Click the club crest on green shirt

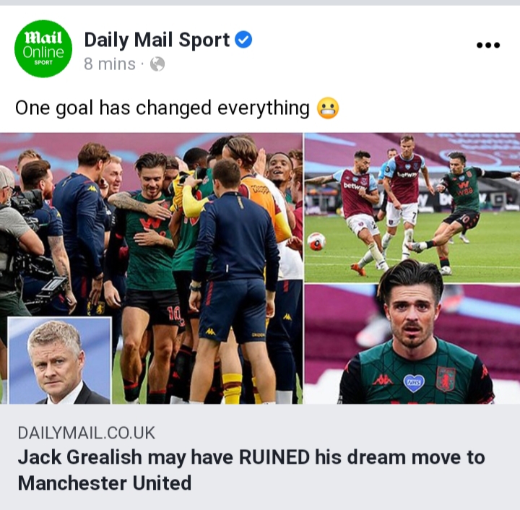click(x=446, y=379)
